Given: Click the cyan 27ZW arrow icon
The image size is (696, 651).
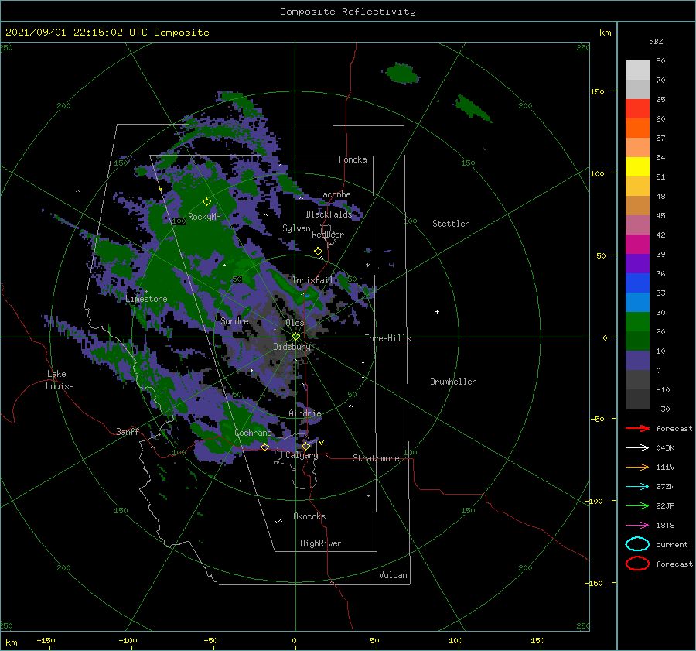Looking at the screenshot, I should click(x=637, y=487).
